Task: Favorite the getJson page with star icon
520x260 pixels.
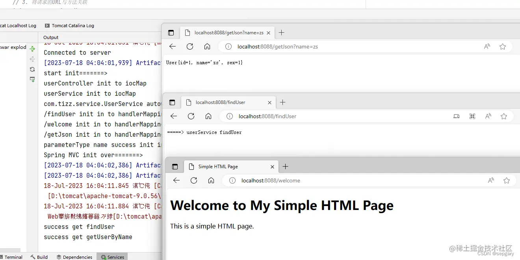Action: tap(503, 46)
